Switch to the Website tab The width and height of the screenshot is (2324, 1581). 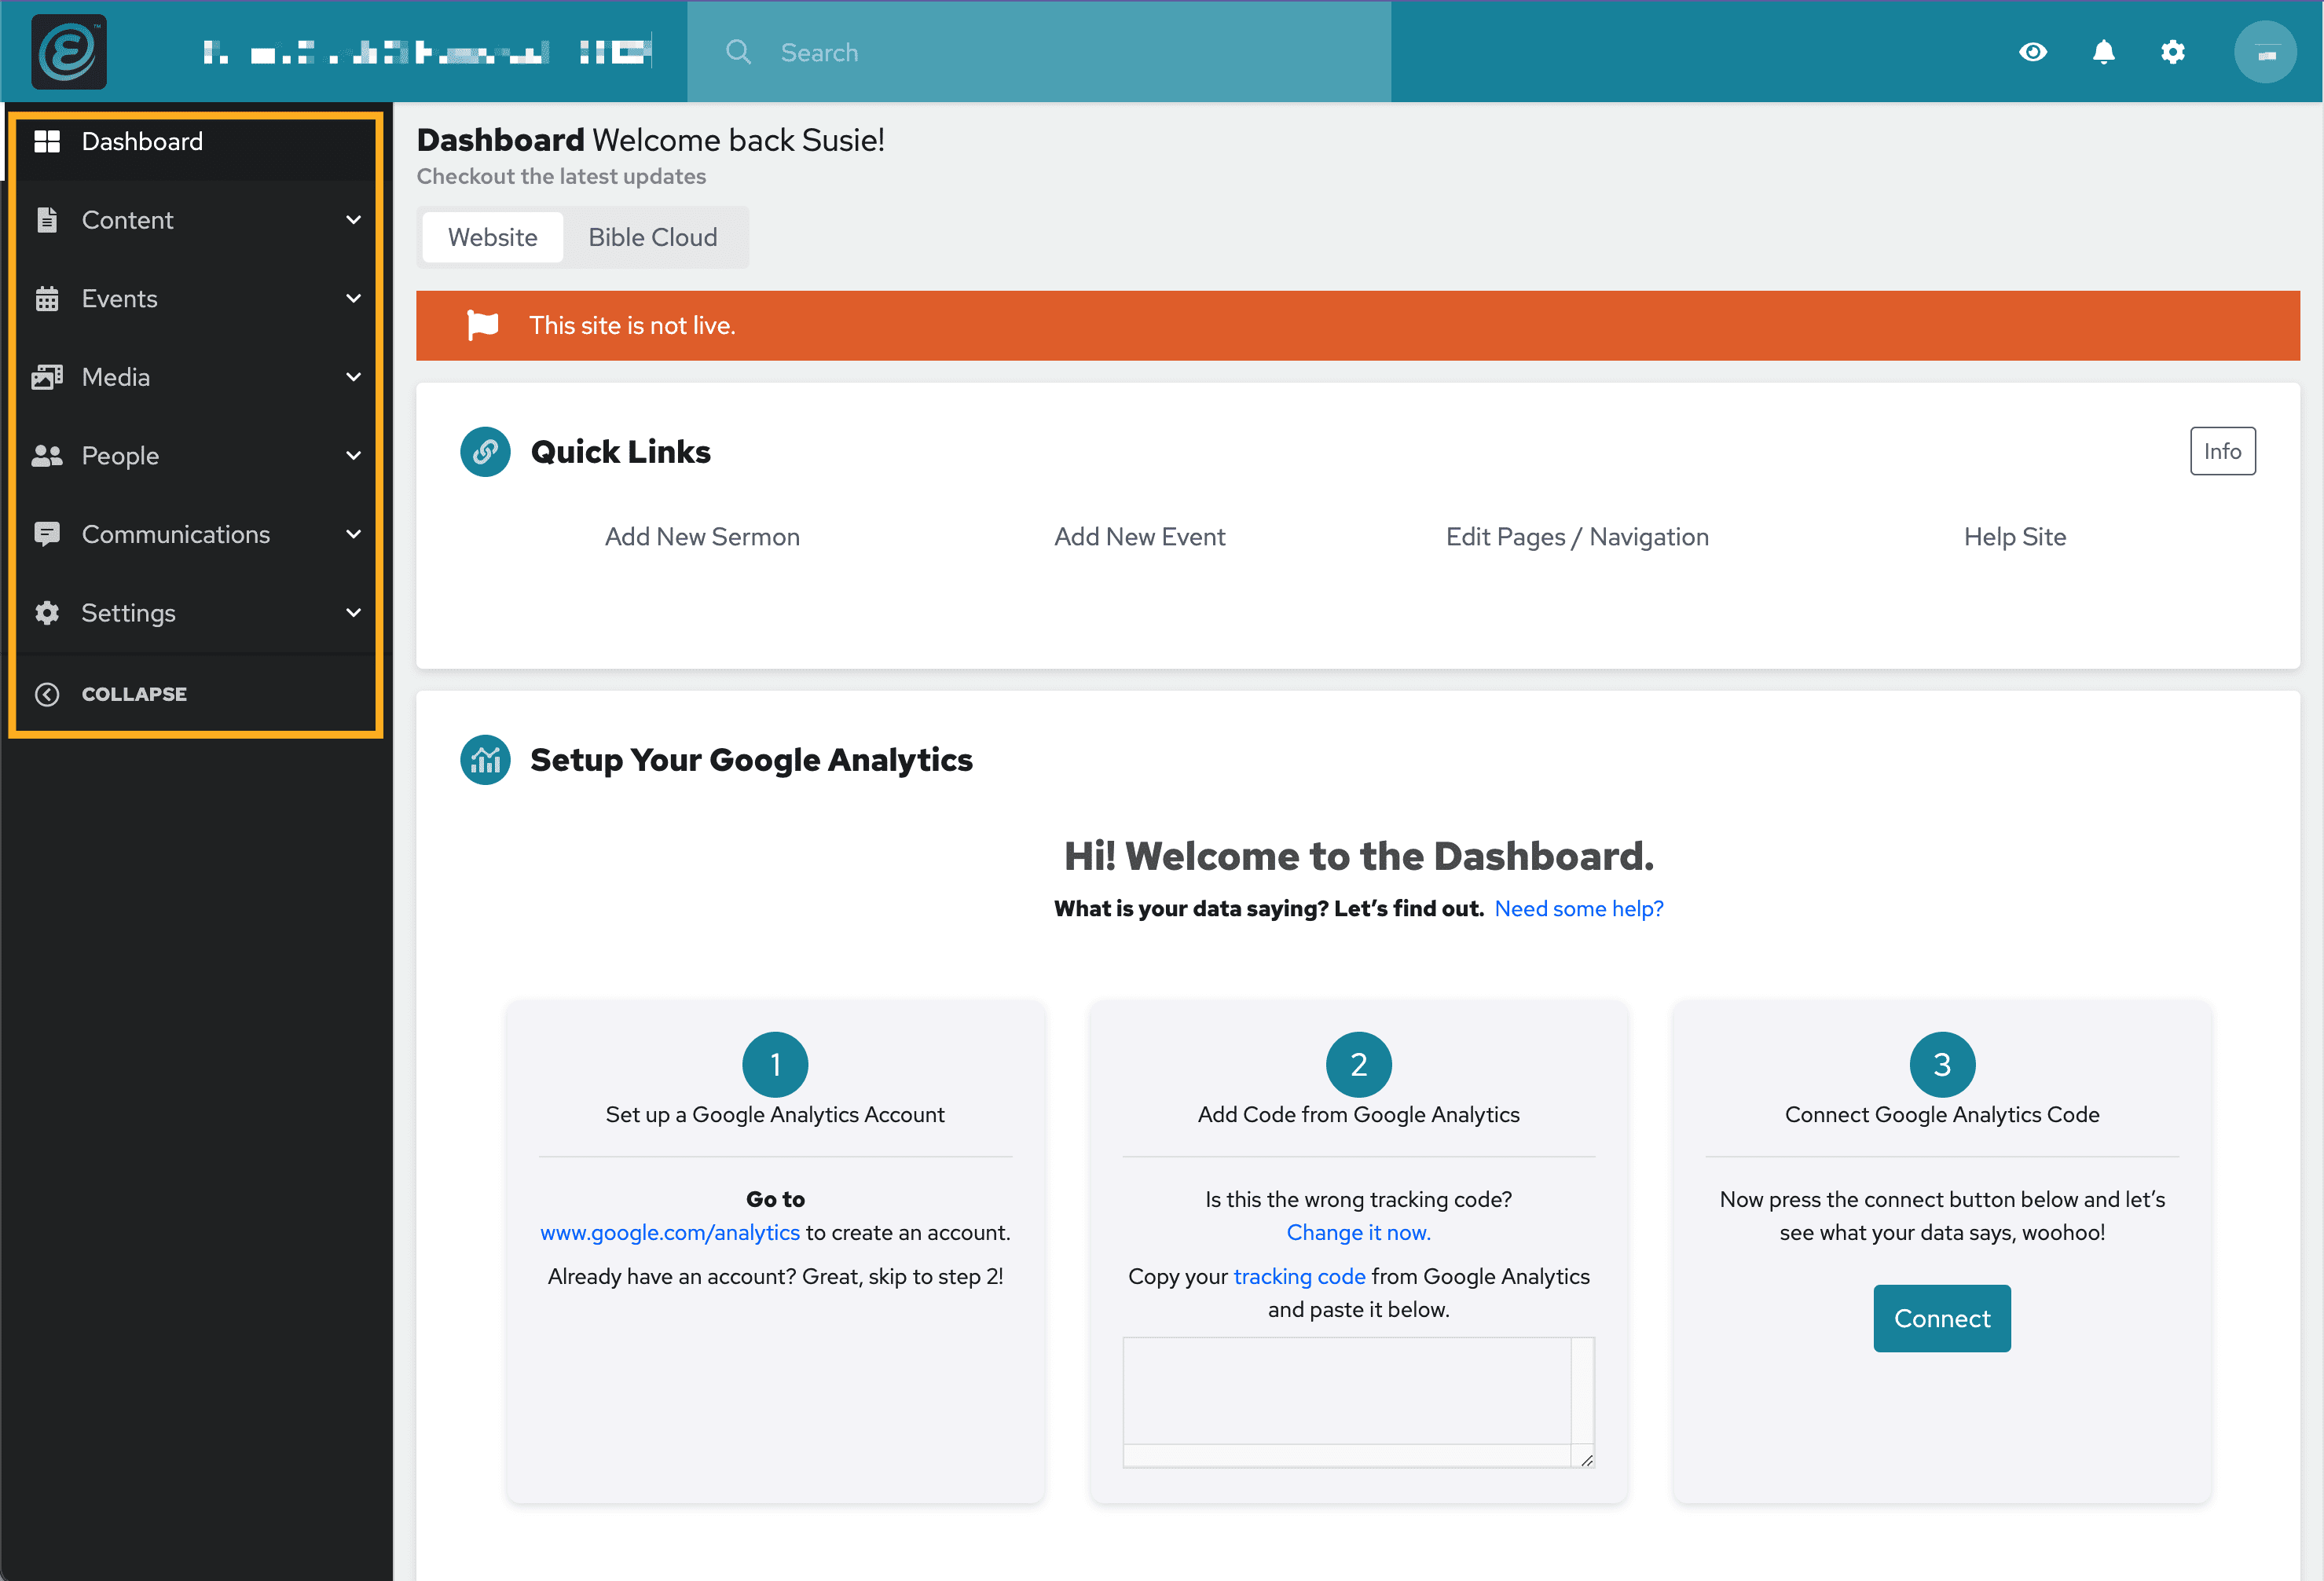point(492,237)
